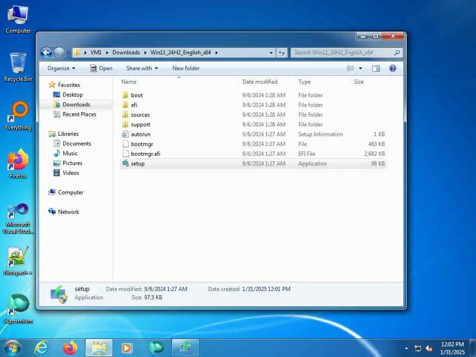
Task: Open Supermium from the taskbar
Action: [156, 348]
